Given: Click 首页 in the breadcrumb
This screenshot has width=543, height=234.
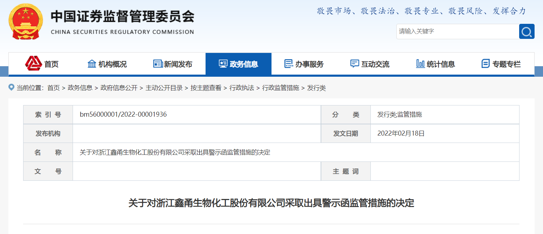Looking at the screenshot, I should pyautogui.click(x=54, y=88).
